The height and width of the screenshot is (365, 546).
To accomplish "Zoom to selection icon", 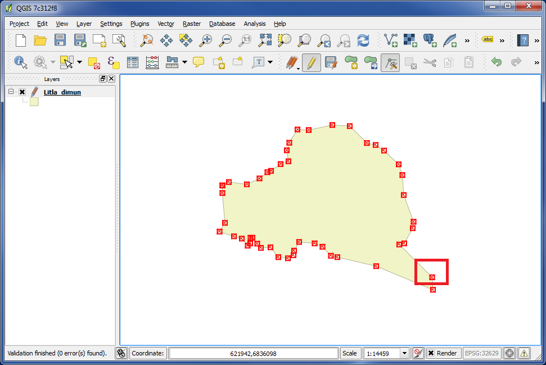I will tap(285, 40).
